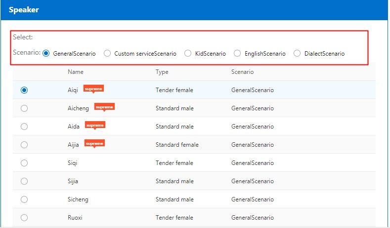
Task: Select the GeneralScenario radio button
Action: pos(46,53)
